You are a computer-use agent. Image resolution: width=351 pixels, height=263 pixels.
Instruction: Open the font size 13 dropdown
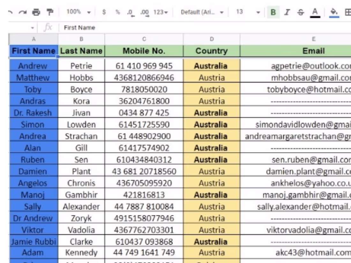tap(248, 12)
